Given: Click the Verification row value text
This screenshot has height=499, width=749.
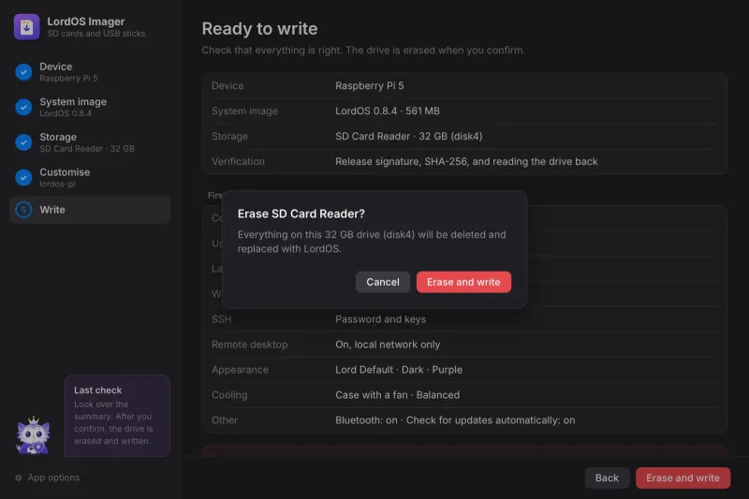Looking at the screenshot, I should click(x=466, y=162).
